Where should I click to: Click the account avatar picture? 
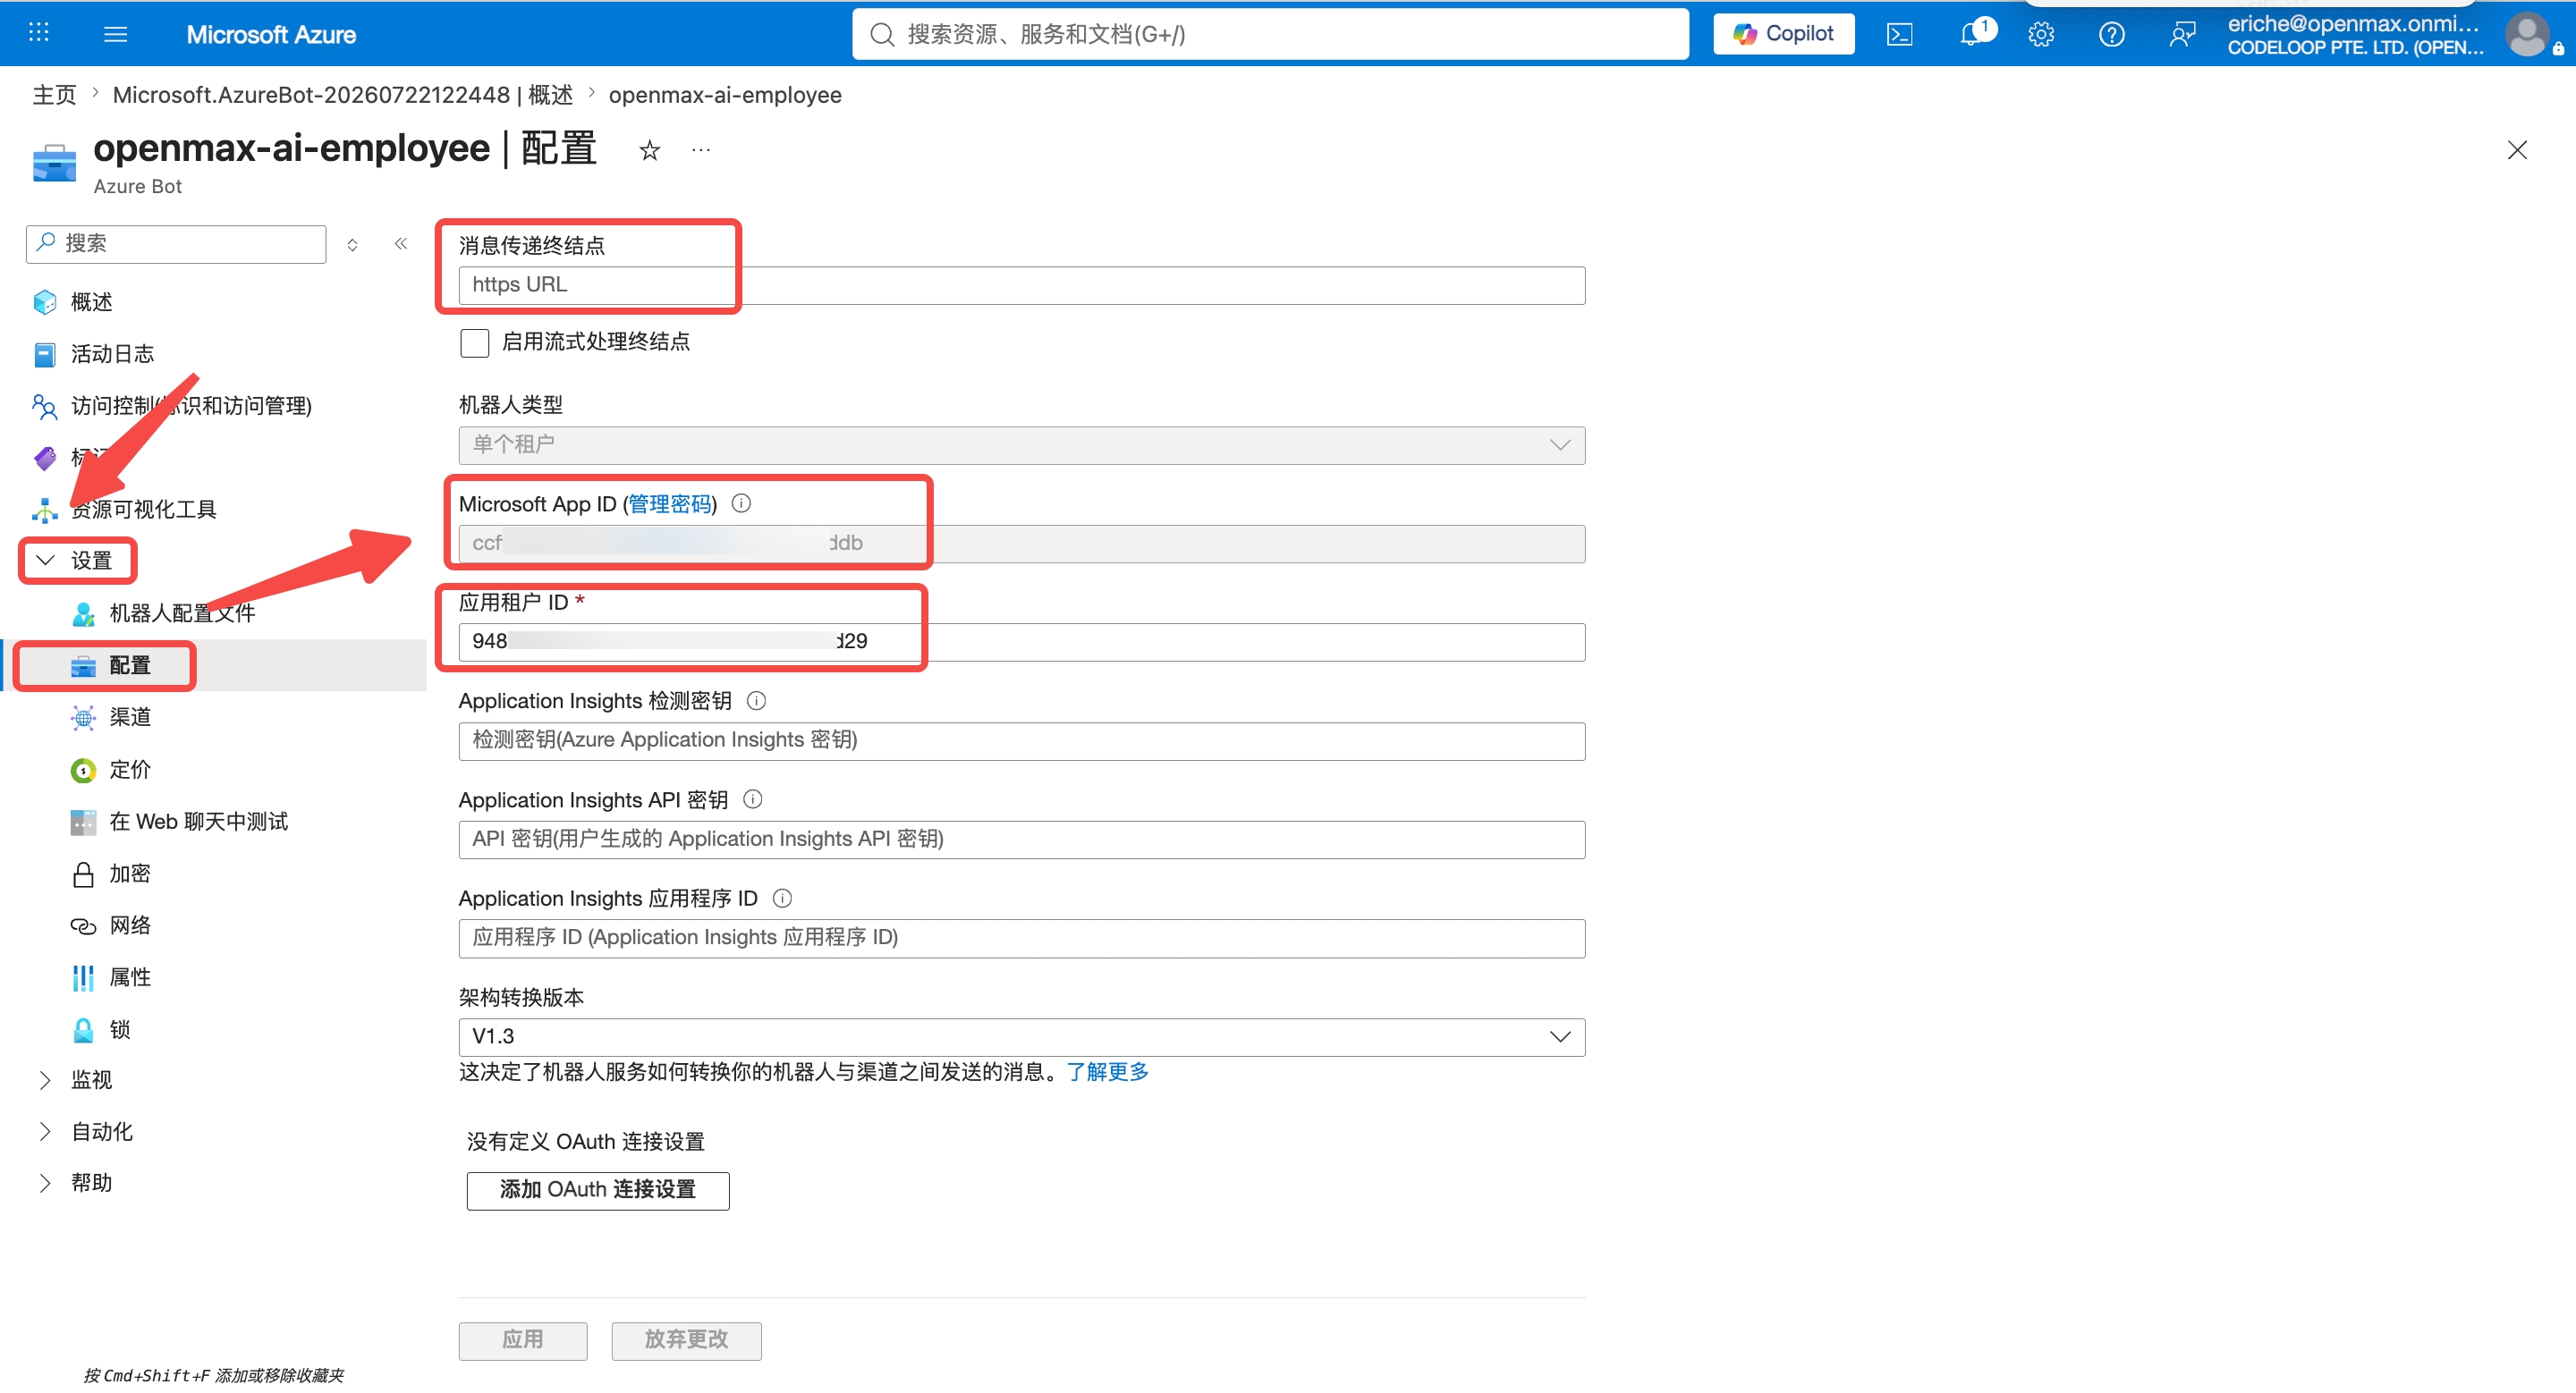click(x=2527, y=35)
